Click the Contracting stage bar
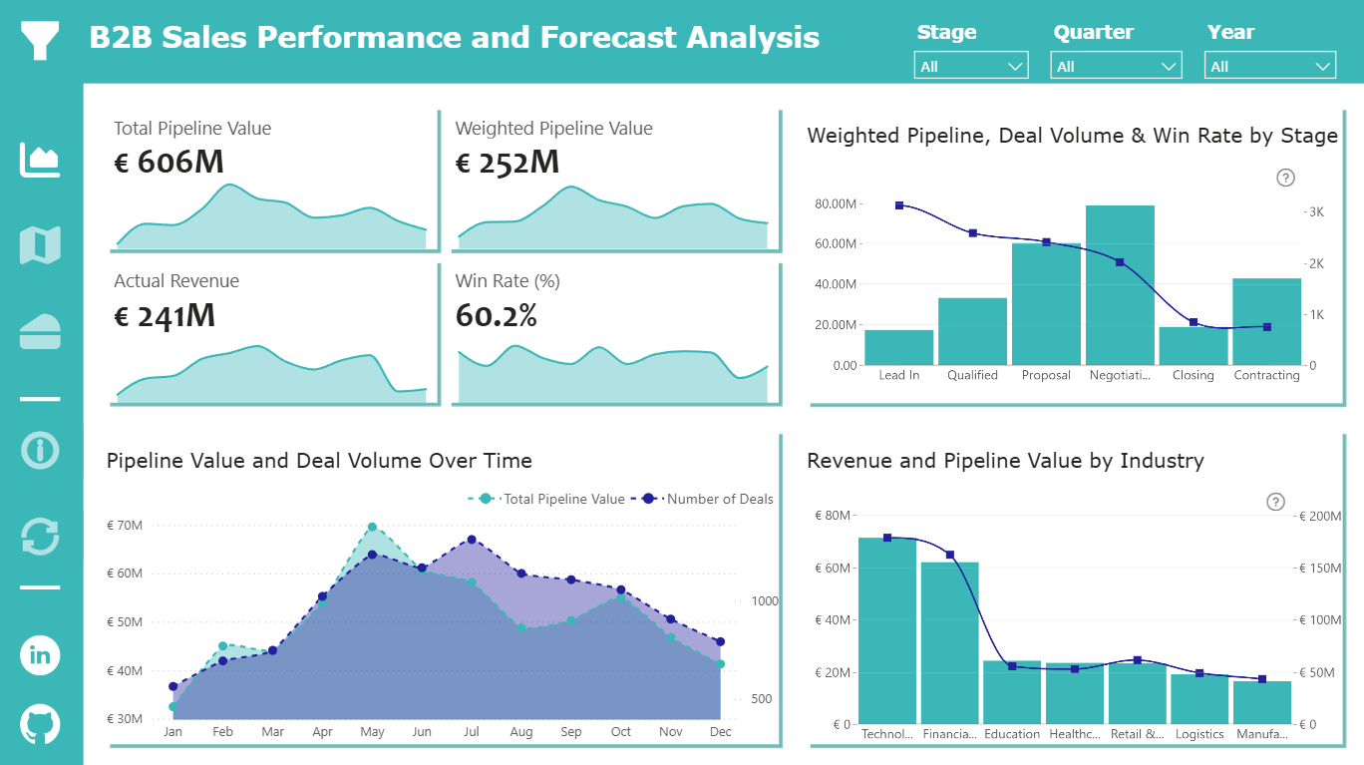The width and height of the screenshot is (1364, 765). tap(1267, 321)
